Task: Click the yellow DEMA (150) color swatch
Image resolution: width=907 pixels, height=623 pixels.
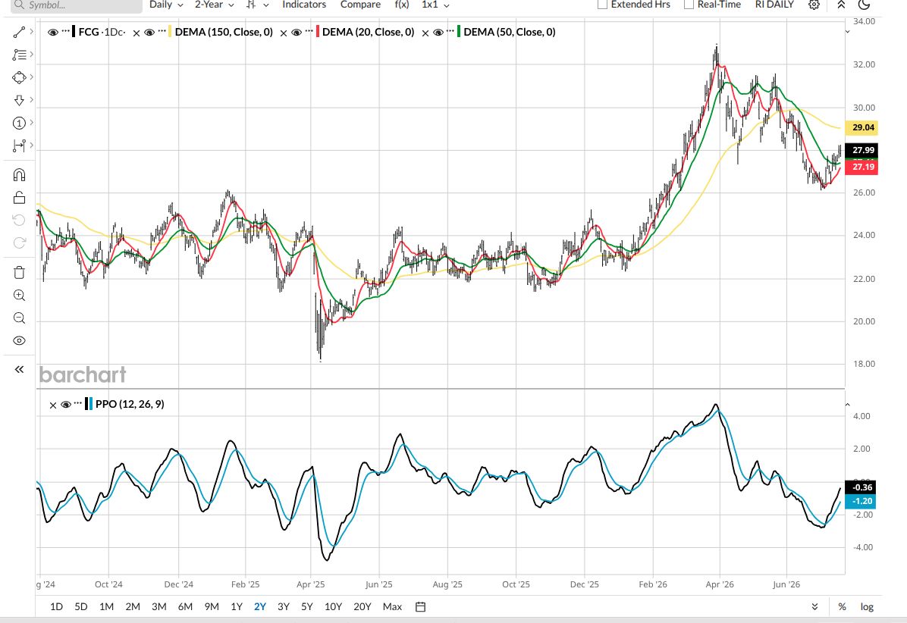Action: click(170, 32)
